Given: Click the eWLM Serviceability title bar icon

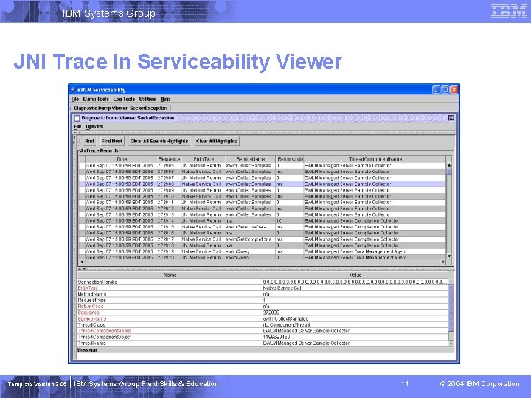Looking at the screenshot, I should point(72,90).
